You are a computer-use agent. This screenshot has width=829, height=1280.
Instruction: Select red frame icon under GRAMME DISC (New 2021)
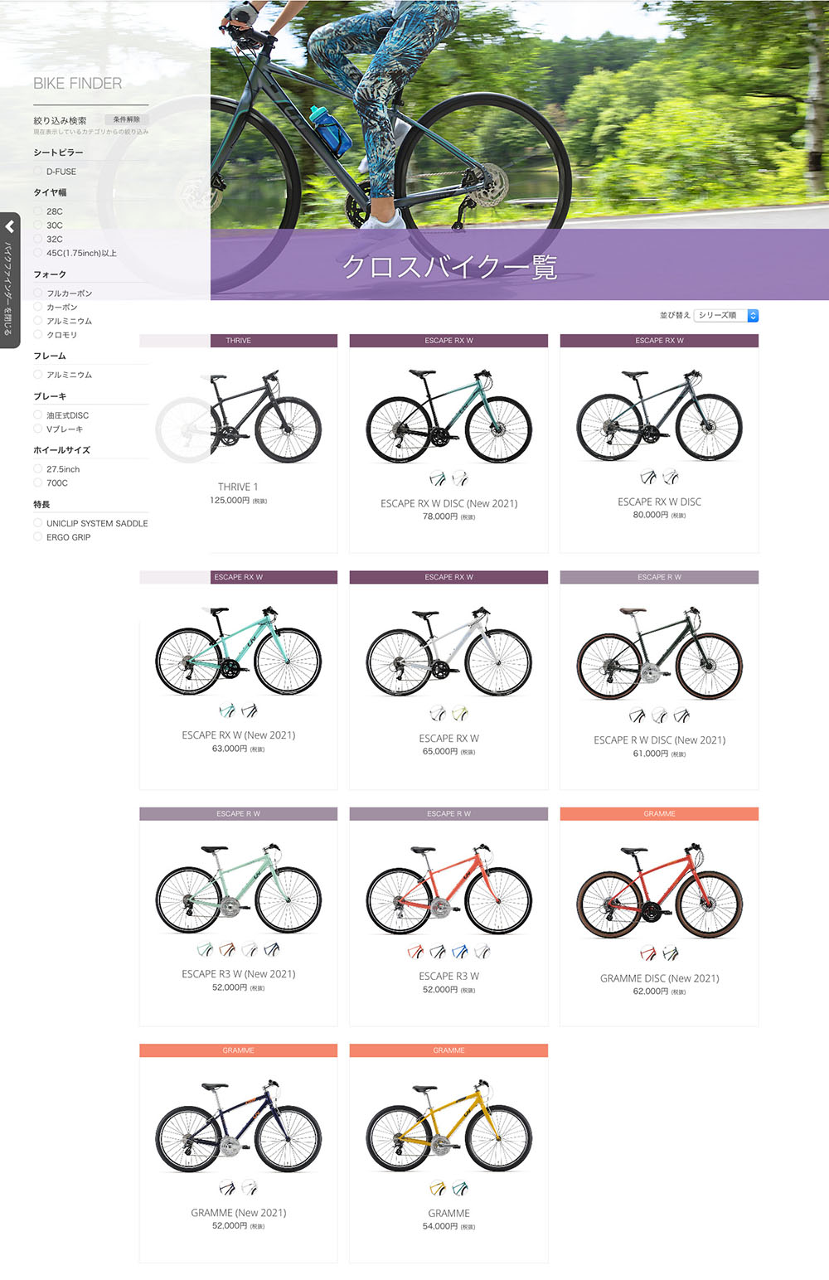click(x=648, y=953)
